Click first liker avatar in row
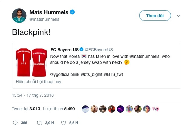 point(85,109)
